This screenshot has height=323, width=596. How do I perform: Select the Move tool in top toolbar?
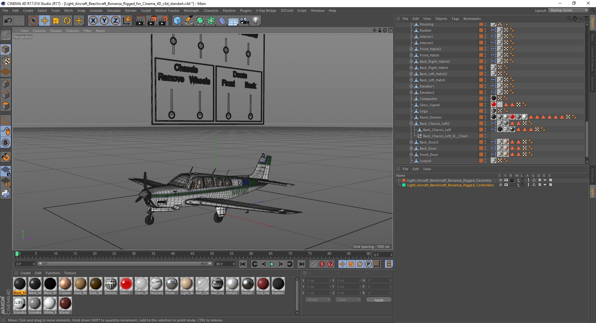pyautogui.click(x=45, y=21)
